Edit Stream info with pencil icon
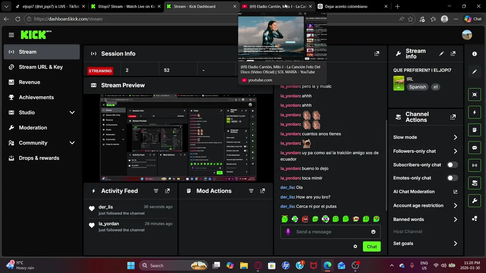Image resolution: width=486 pixels, height=273 pixels. (x=442, y=54)
